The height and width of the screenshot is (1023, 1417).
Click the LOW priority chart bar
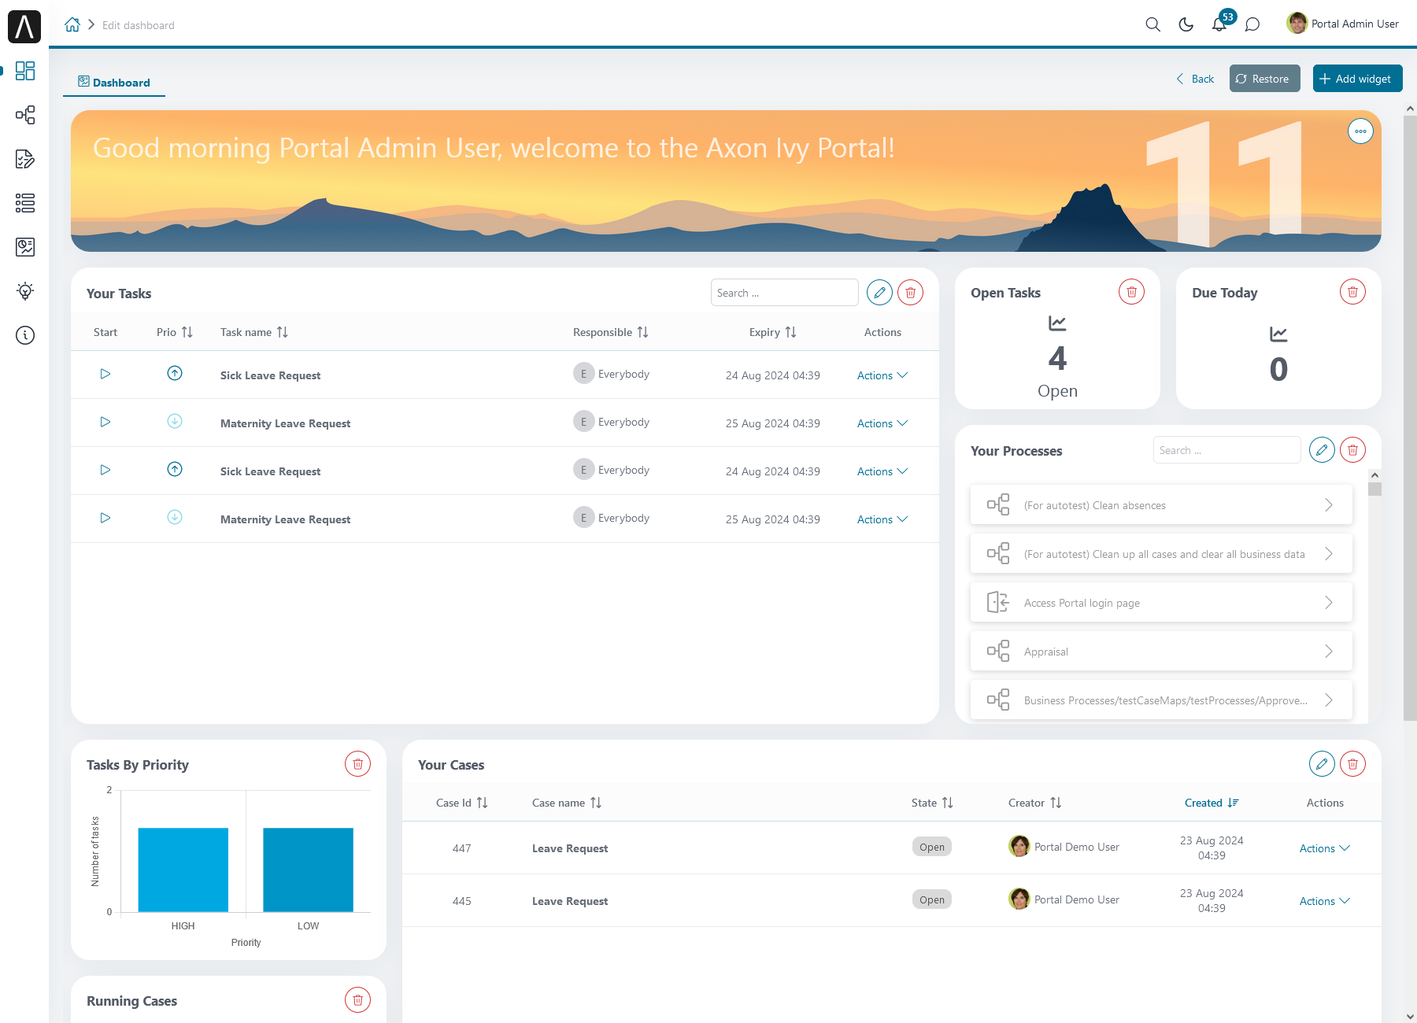[x=308, y=870]
